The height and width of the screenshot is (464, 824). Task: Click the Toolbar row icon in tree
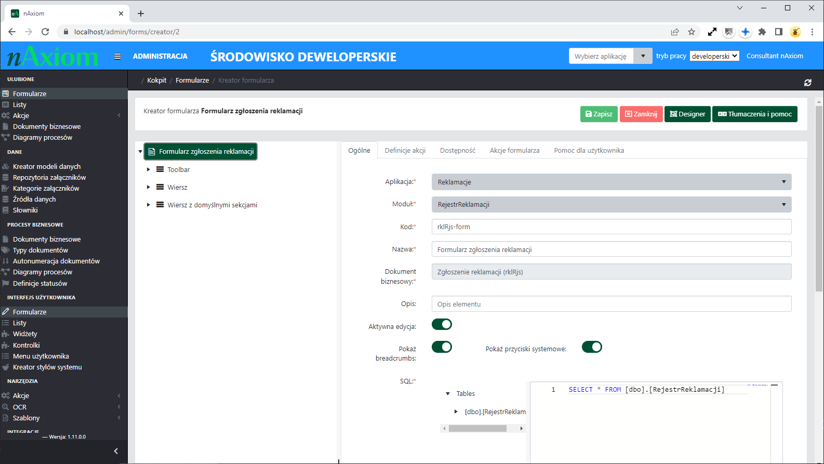pyautogui.click(x=160, y=170)
